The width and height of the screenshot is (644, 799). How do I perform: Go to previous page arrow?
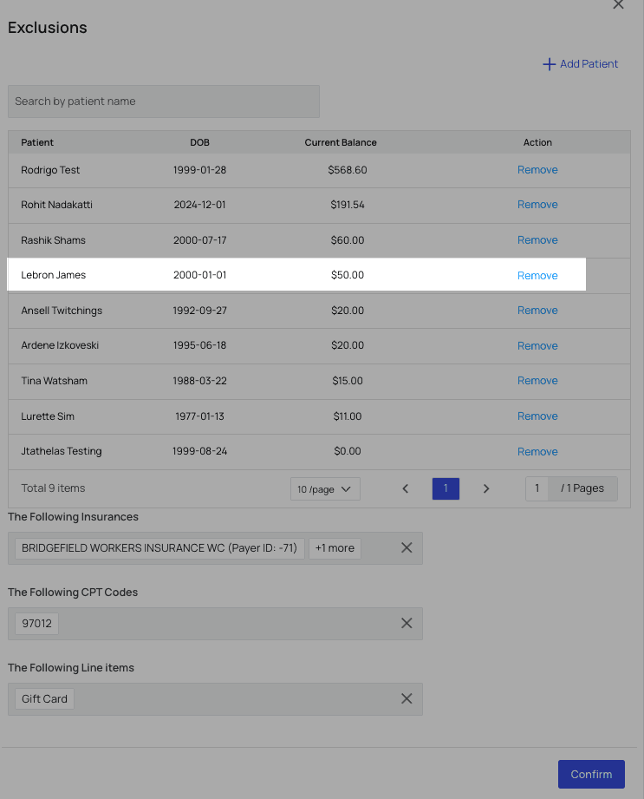(x=406, y=489)
